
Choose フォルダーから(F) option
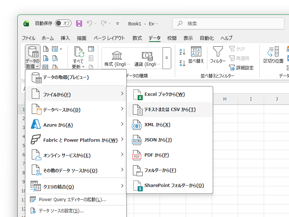pos(170,170)
